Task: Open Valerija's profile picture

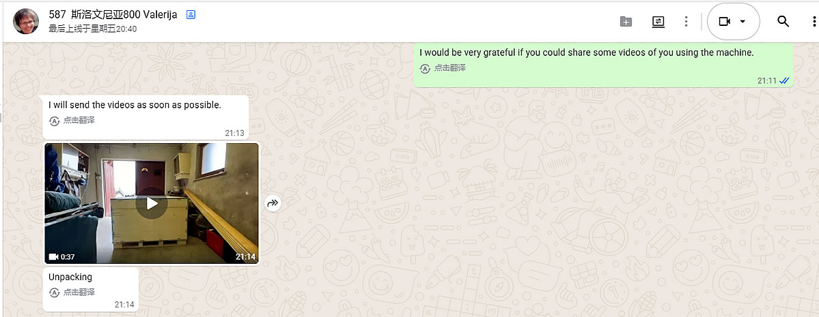Action: point(26,21)
